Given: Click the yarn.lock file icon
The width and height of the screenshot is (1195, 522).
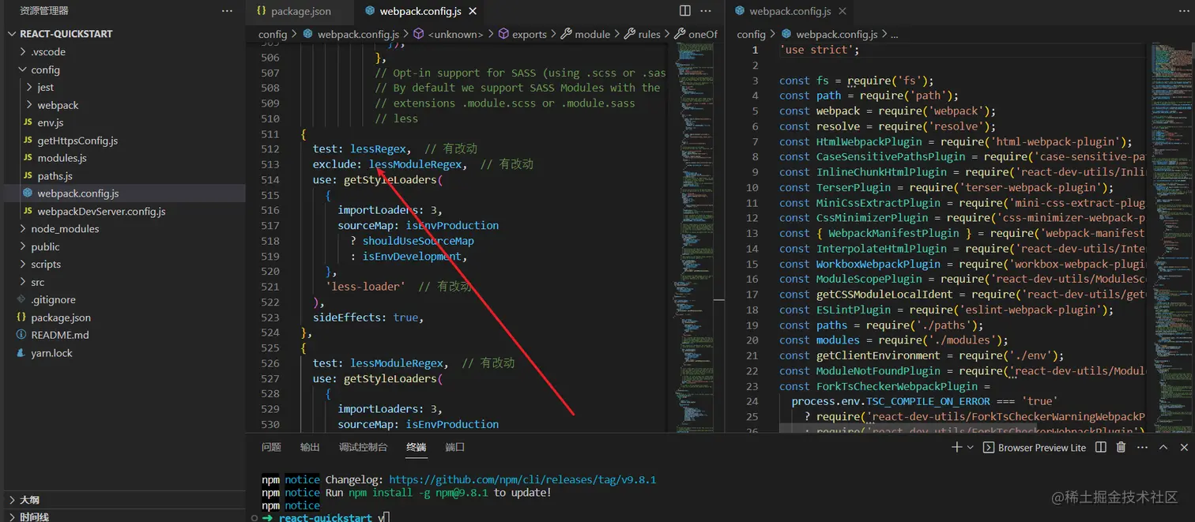Looking at the screenshot, I should click(x=21, y=353).
